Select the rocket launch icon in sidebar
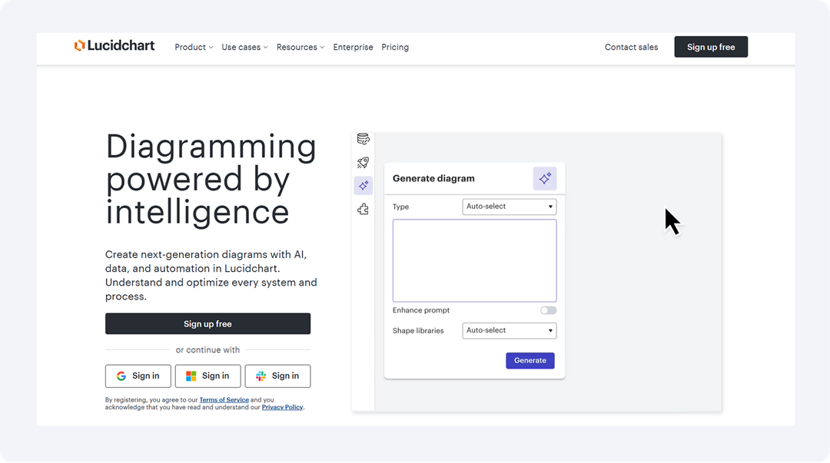This screenshot has width=830, height=463. tap(363, 163)
